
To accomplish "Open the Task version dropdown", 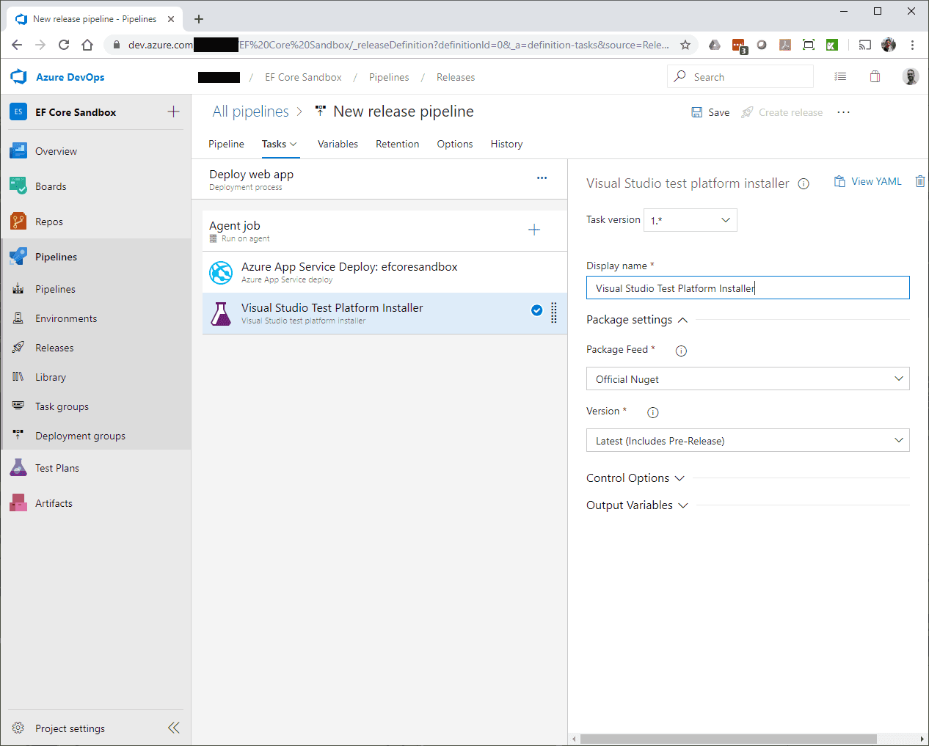I will (x=690, y=220).
